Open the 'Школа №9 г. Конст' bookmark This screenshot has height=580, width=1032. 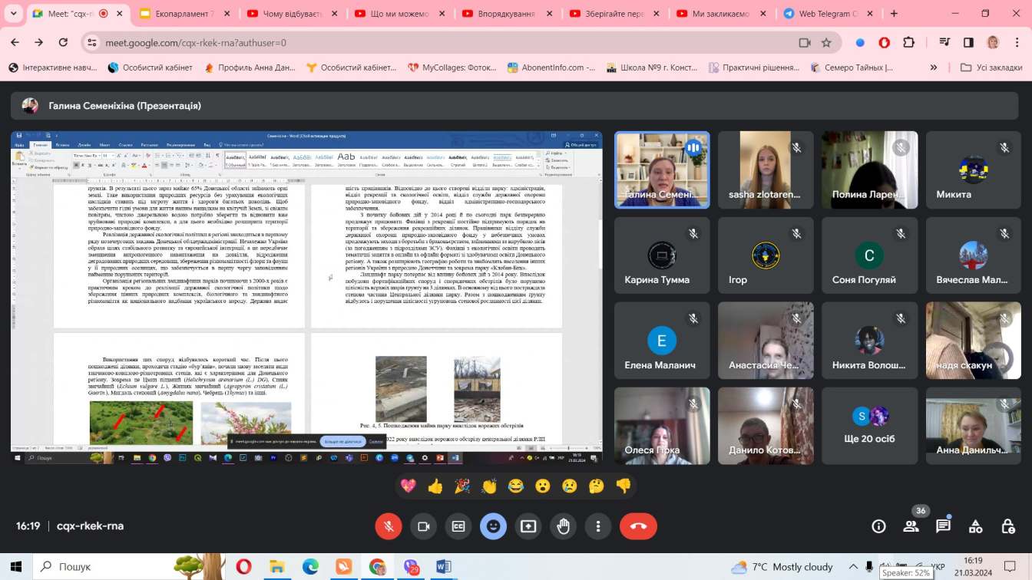pyautogui.click(x=653, y=68)
